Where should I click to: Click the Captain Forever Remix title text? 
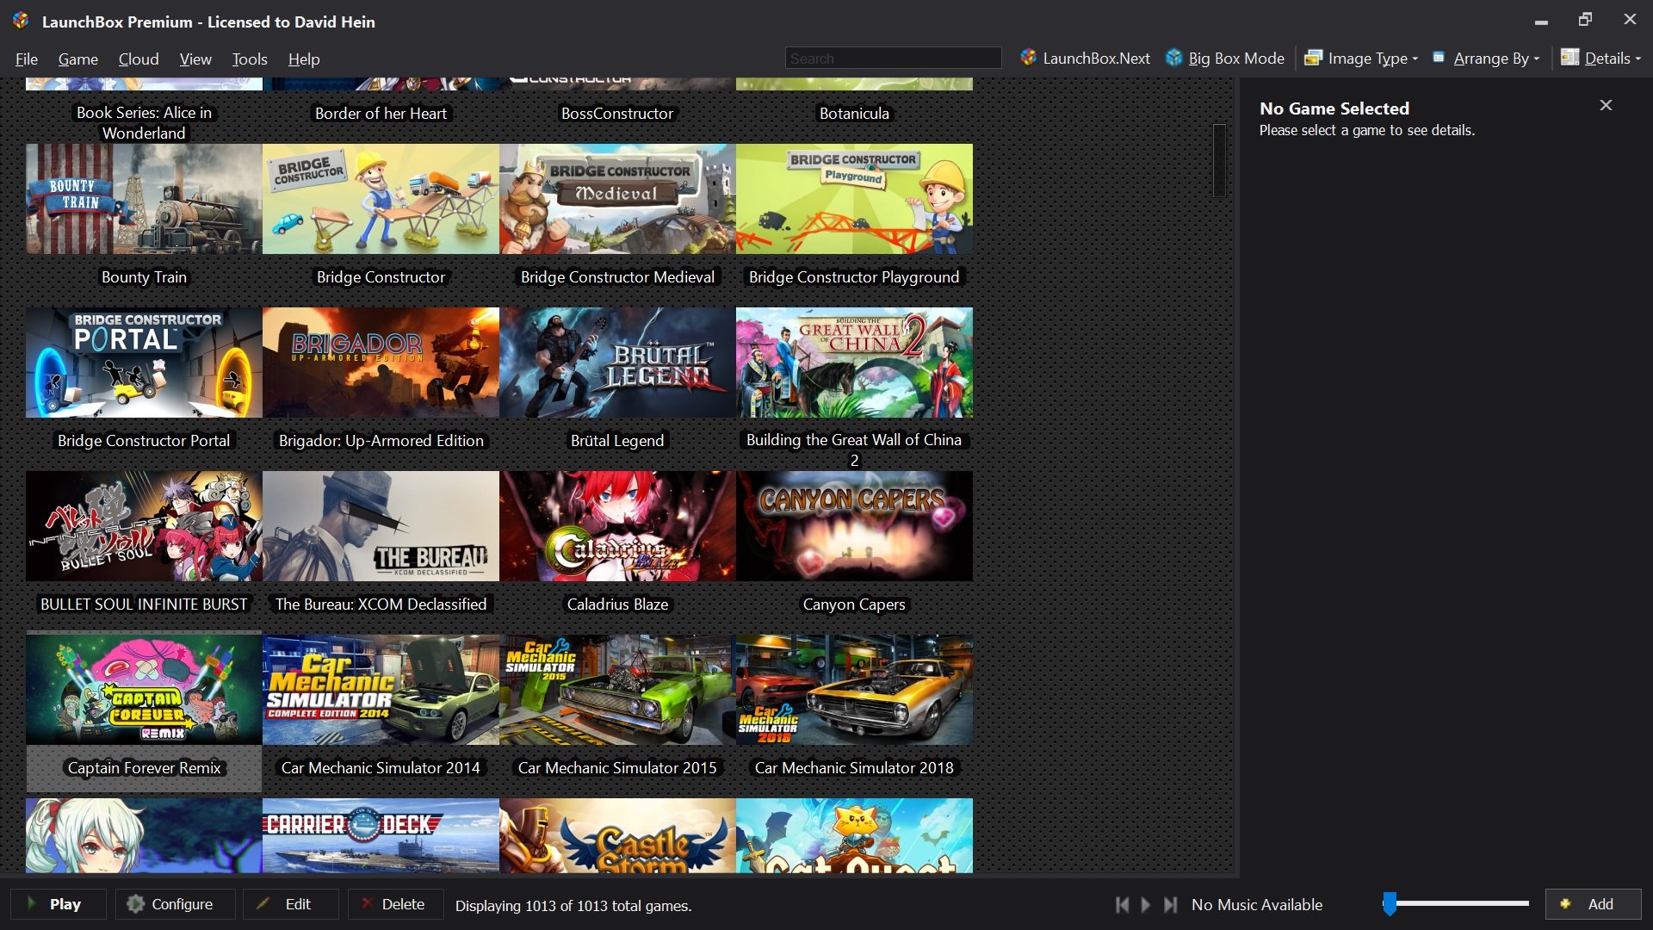point(144,768)
